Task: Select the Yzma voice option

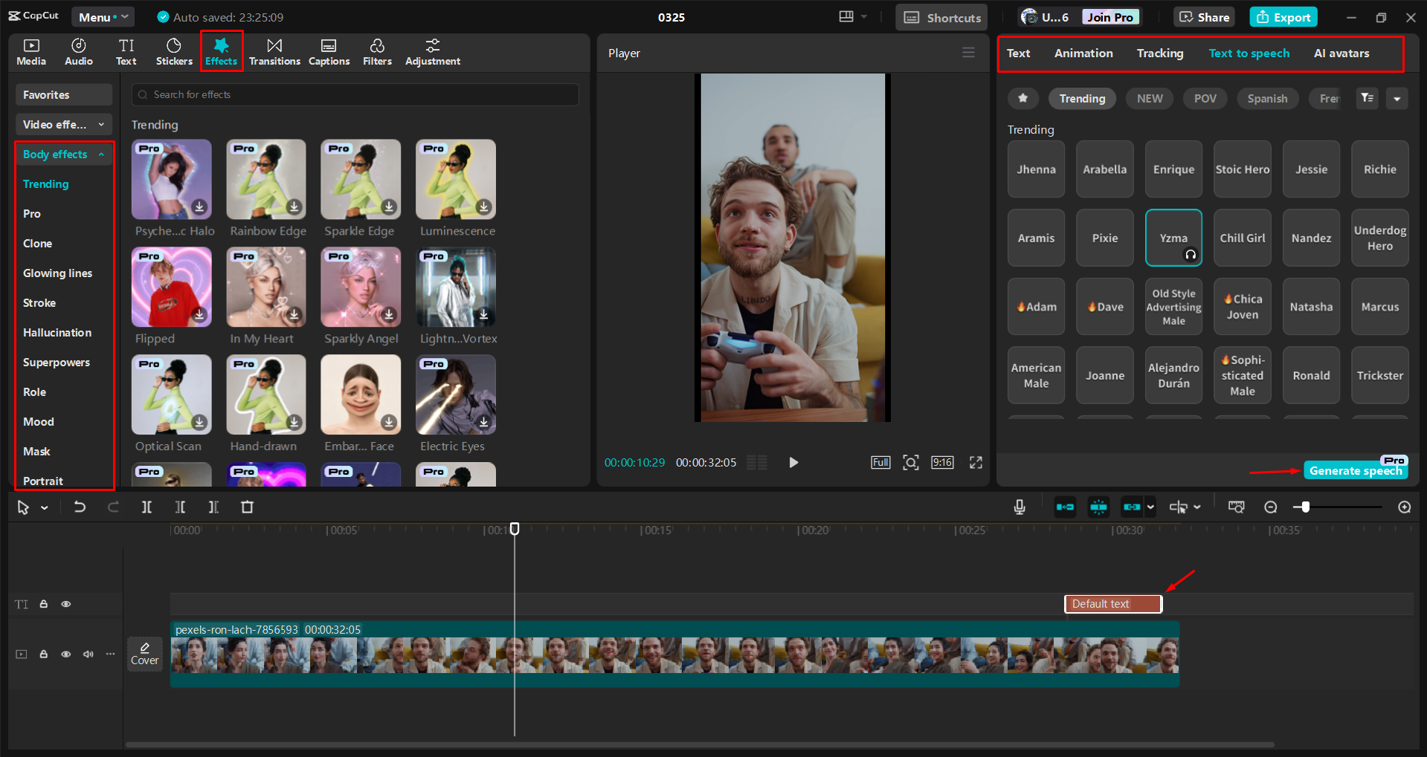Action: tap(1173, 238)
